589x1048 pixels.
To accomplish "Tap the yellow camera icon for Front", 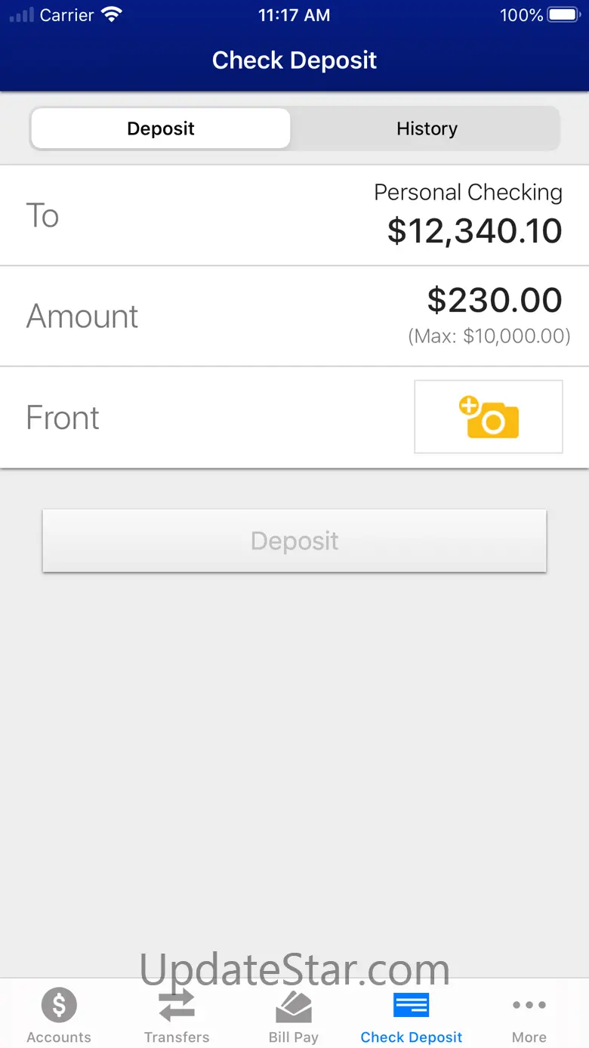I will click(489, 417).
